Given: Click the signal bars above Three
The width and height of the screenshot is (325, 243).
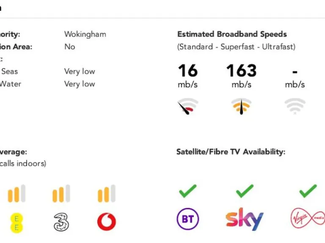Looking at the screenshot, I should coord(61,194).
